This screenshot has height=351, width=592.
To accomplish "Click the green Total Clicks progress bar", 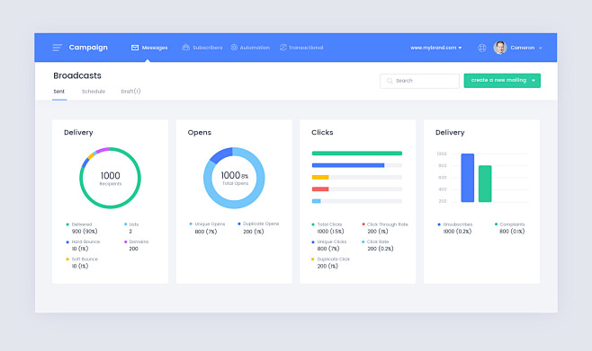I will coord(357,154).
